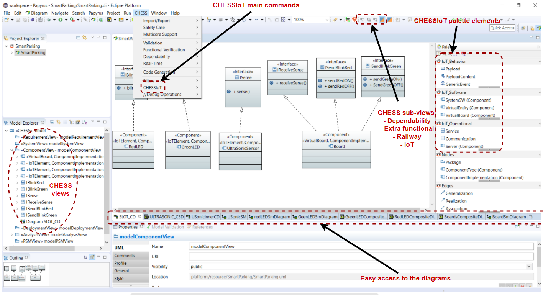Image resolution: width=543 pixels, height=295 pixels.
Task: Click Collapse All in Model Explorer
Action: pos(52,122)
